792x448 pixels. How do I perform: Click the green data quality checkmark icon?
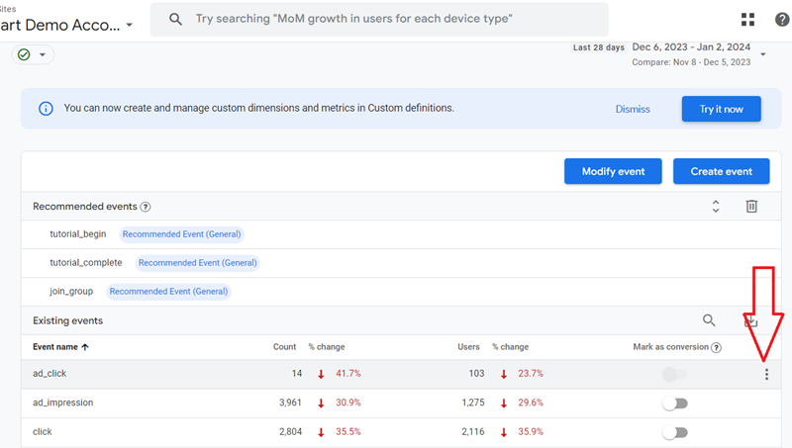[24, 54]
